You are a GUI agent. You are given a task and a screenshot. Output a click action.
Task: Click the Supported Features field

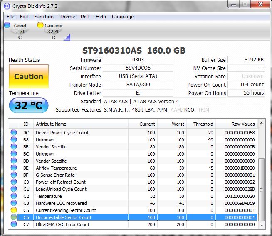point(184,109)
